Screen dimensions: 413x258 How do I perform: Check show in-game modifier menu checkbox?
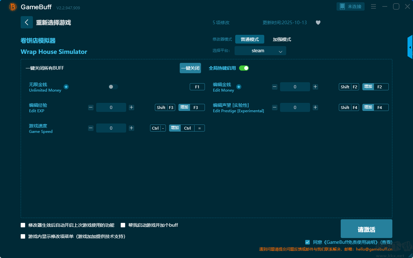[23, 236]
